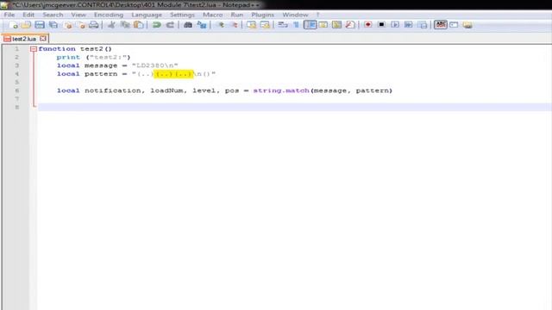
Task: Click the Stop recording black square
Action: coord(381,25)
